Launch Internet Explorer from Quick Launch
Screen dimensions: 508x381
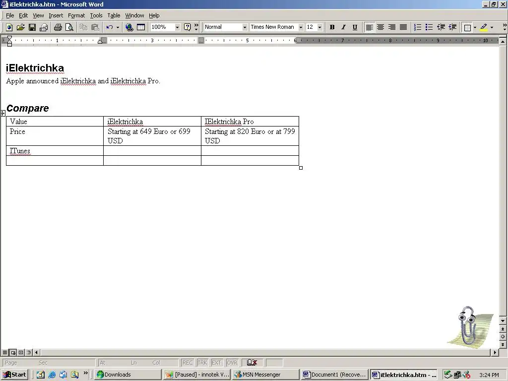(x=52, y=375)
